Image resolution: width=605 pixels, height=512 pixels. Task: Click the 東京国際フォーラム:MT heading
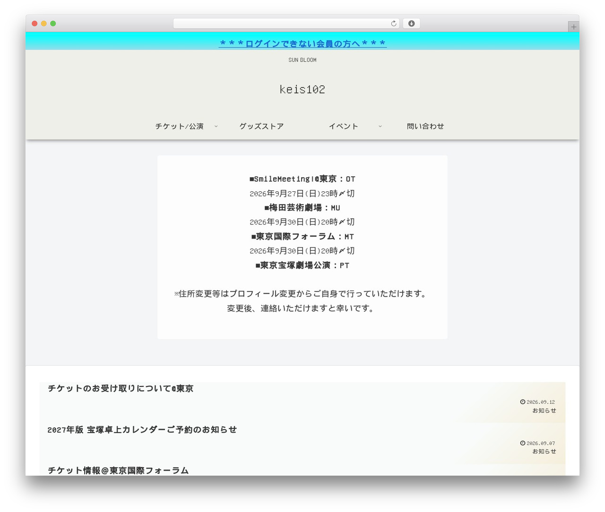tap(302, 237)
